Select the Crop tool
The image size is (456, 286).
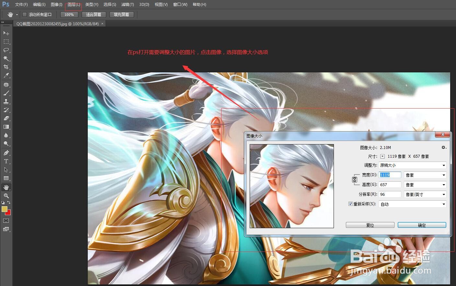coord(6,67)
